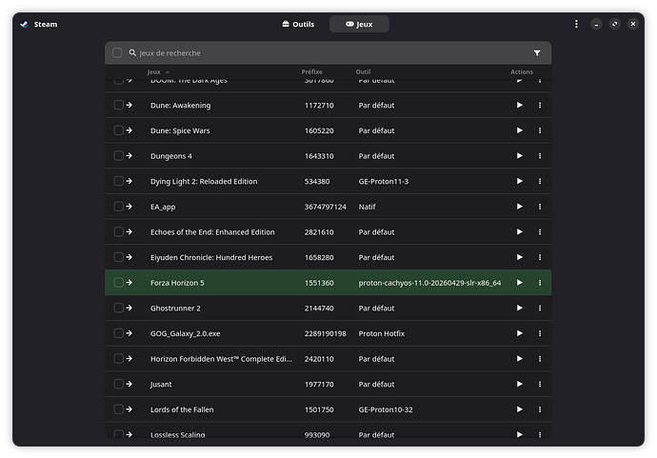Play Dying Light 2: Reloaded Edition

[x=519, y=181]
